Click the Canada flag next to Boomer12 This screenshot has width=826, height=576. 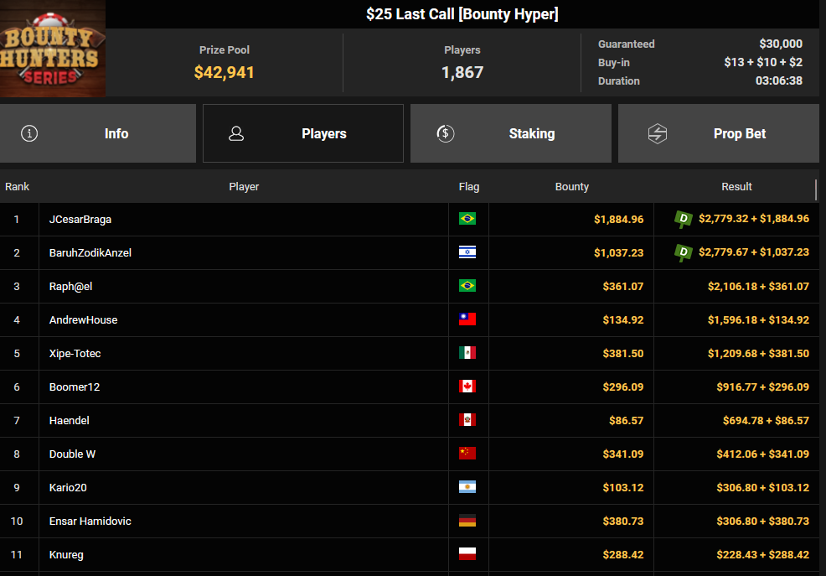[x=467, y=387]
